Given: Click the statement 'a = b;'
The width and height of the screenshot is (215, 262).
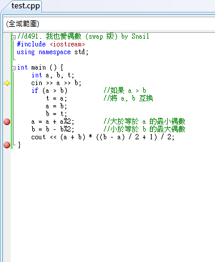Looking at the screenshot, I should pos(56,106).
